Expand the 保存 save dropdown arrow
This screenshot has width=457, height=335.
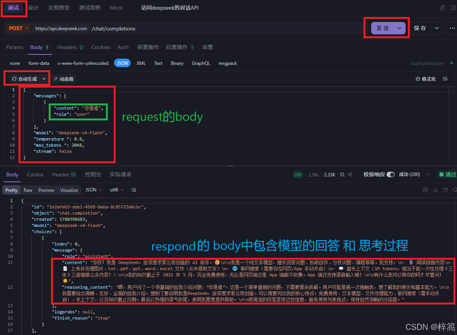click(437, 28)
